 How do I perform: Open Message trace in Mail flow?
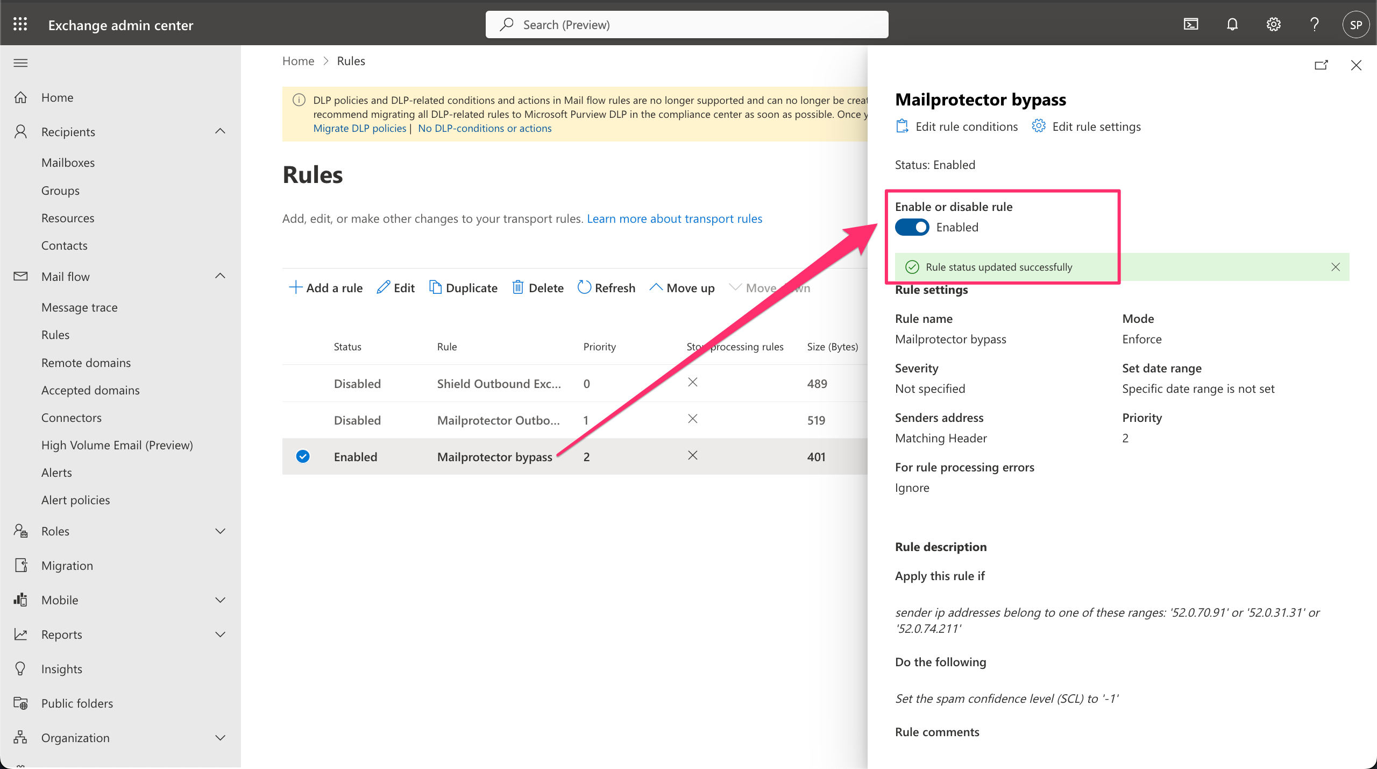(79, 307)
